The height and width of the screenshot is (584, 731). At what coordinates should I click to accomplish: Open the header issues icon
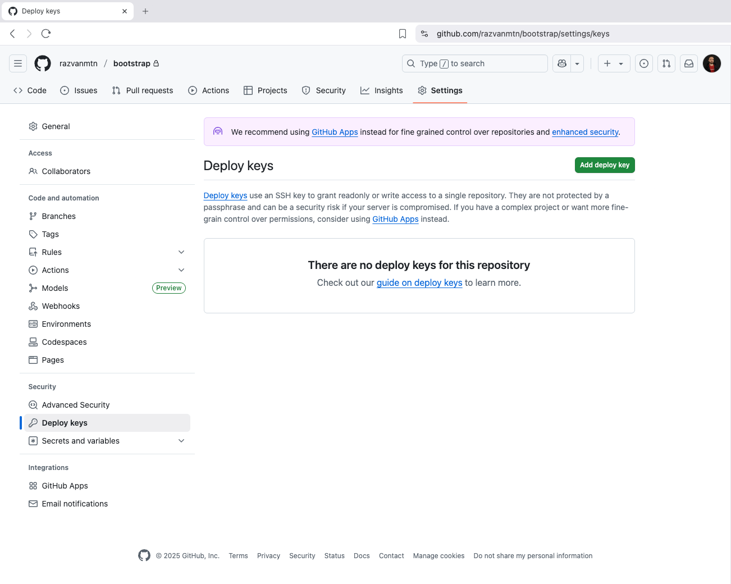click(x=644, y=63)
